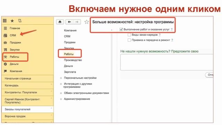The height and width of the screenshot is (125, 222).
Task: Open the history icon beside the star
Action: 20,21
